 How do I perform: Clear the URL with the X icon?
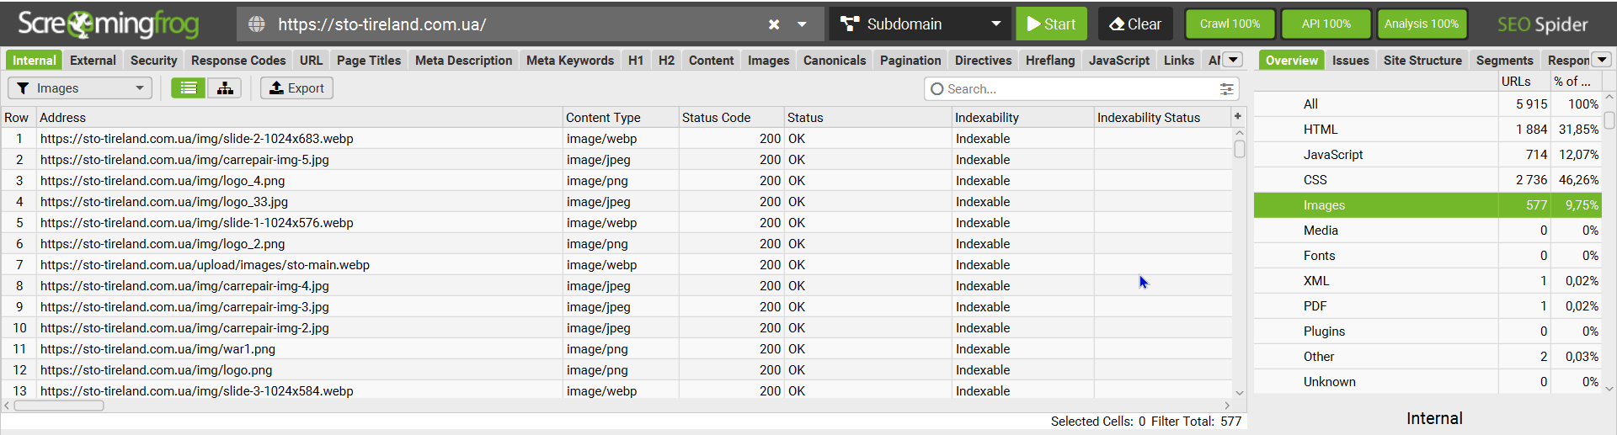click(x=774, y=24)
